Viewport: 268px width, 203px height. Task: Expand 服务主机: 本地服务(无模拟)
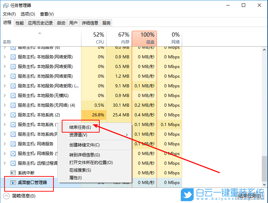[x=5, y=95]
